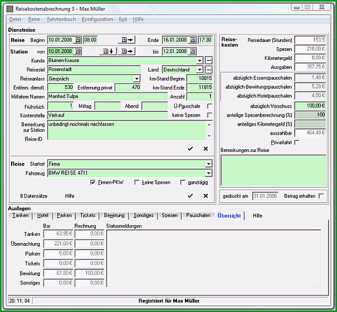337x312 pixels.
Task: Expand Kunde dropdown
Action: [200, 60]
